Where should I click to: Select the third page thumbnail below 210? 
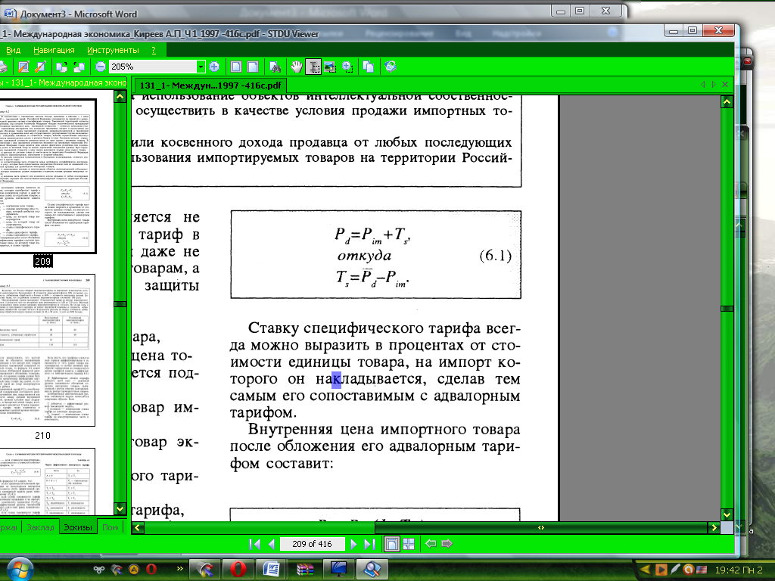click(x=48, y=482)
